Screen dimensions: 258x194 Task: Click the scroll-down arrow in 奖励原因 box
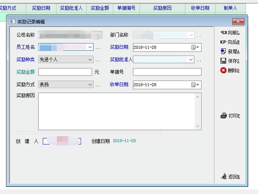coord(198,126)
